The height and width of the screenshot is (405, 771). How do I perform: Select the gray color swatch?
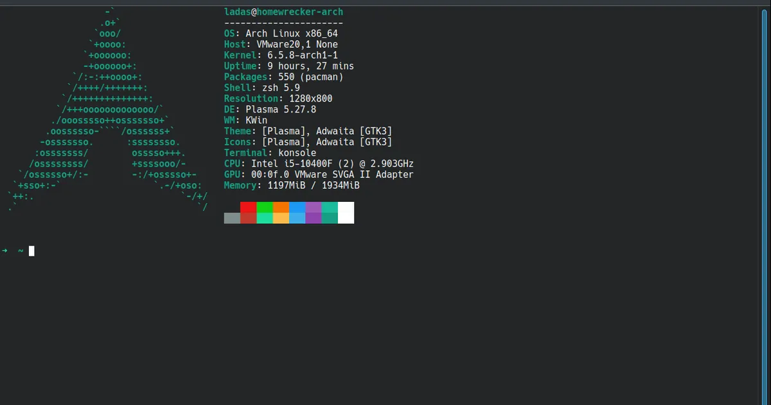point(231,217)
